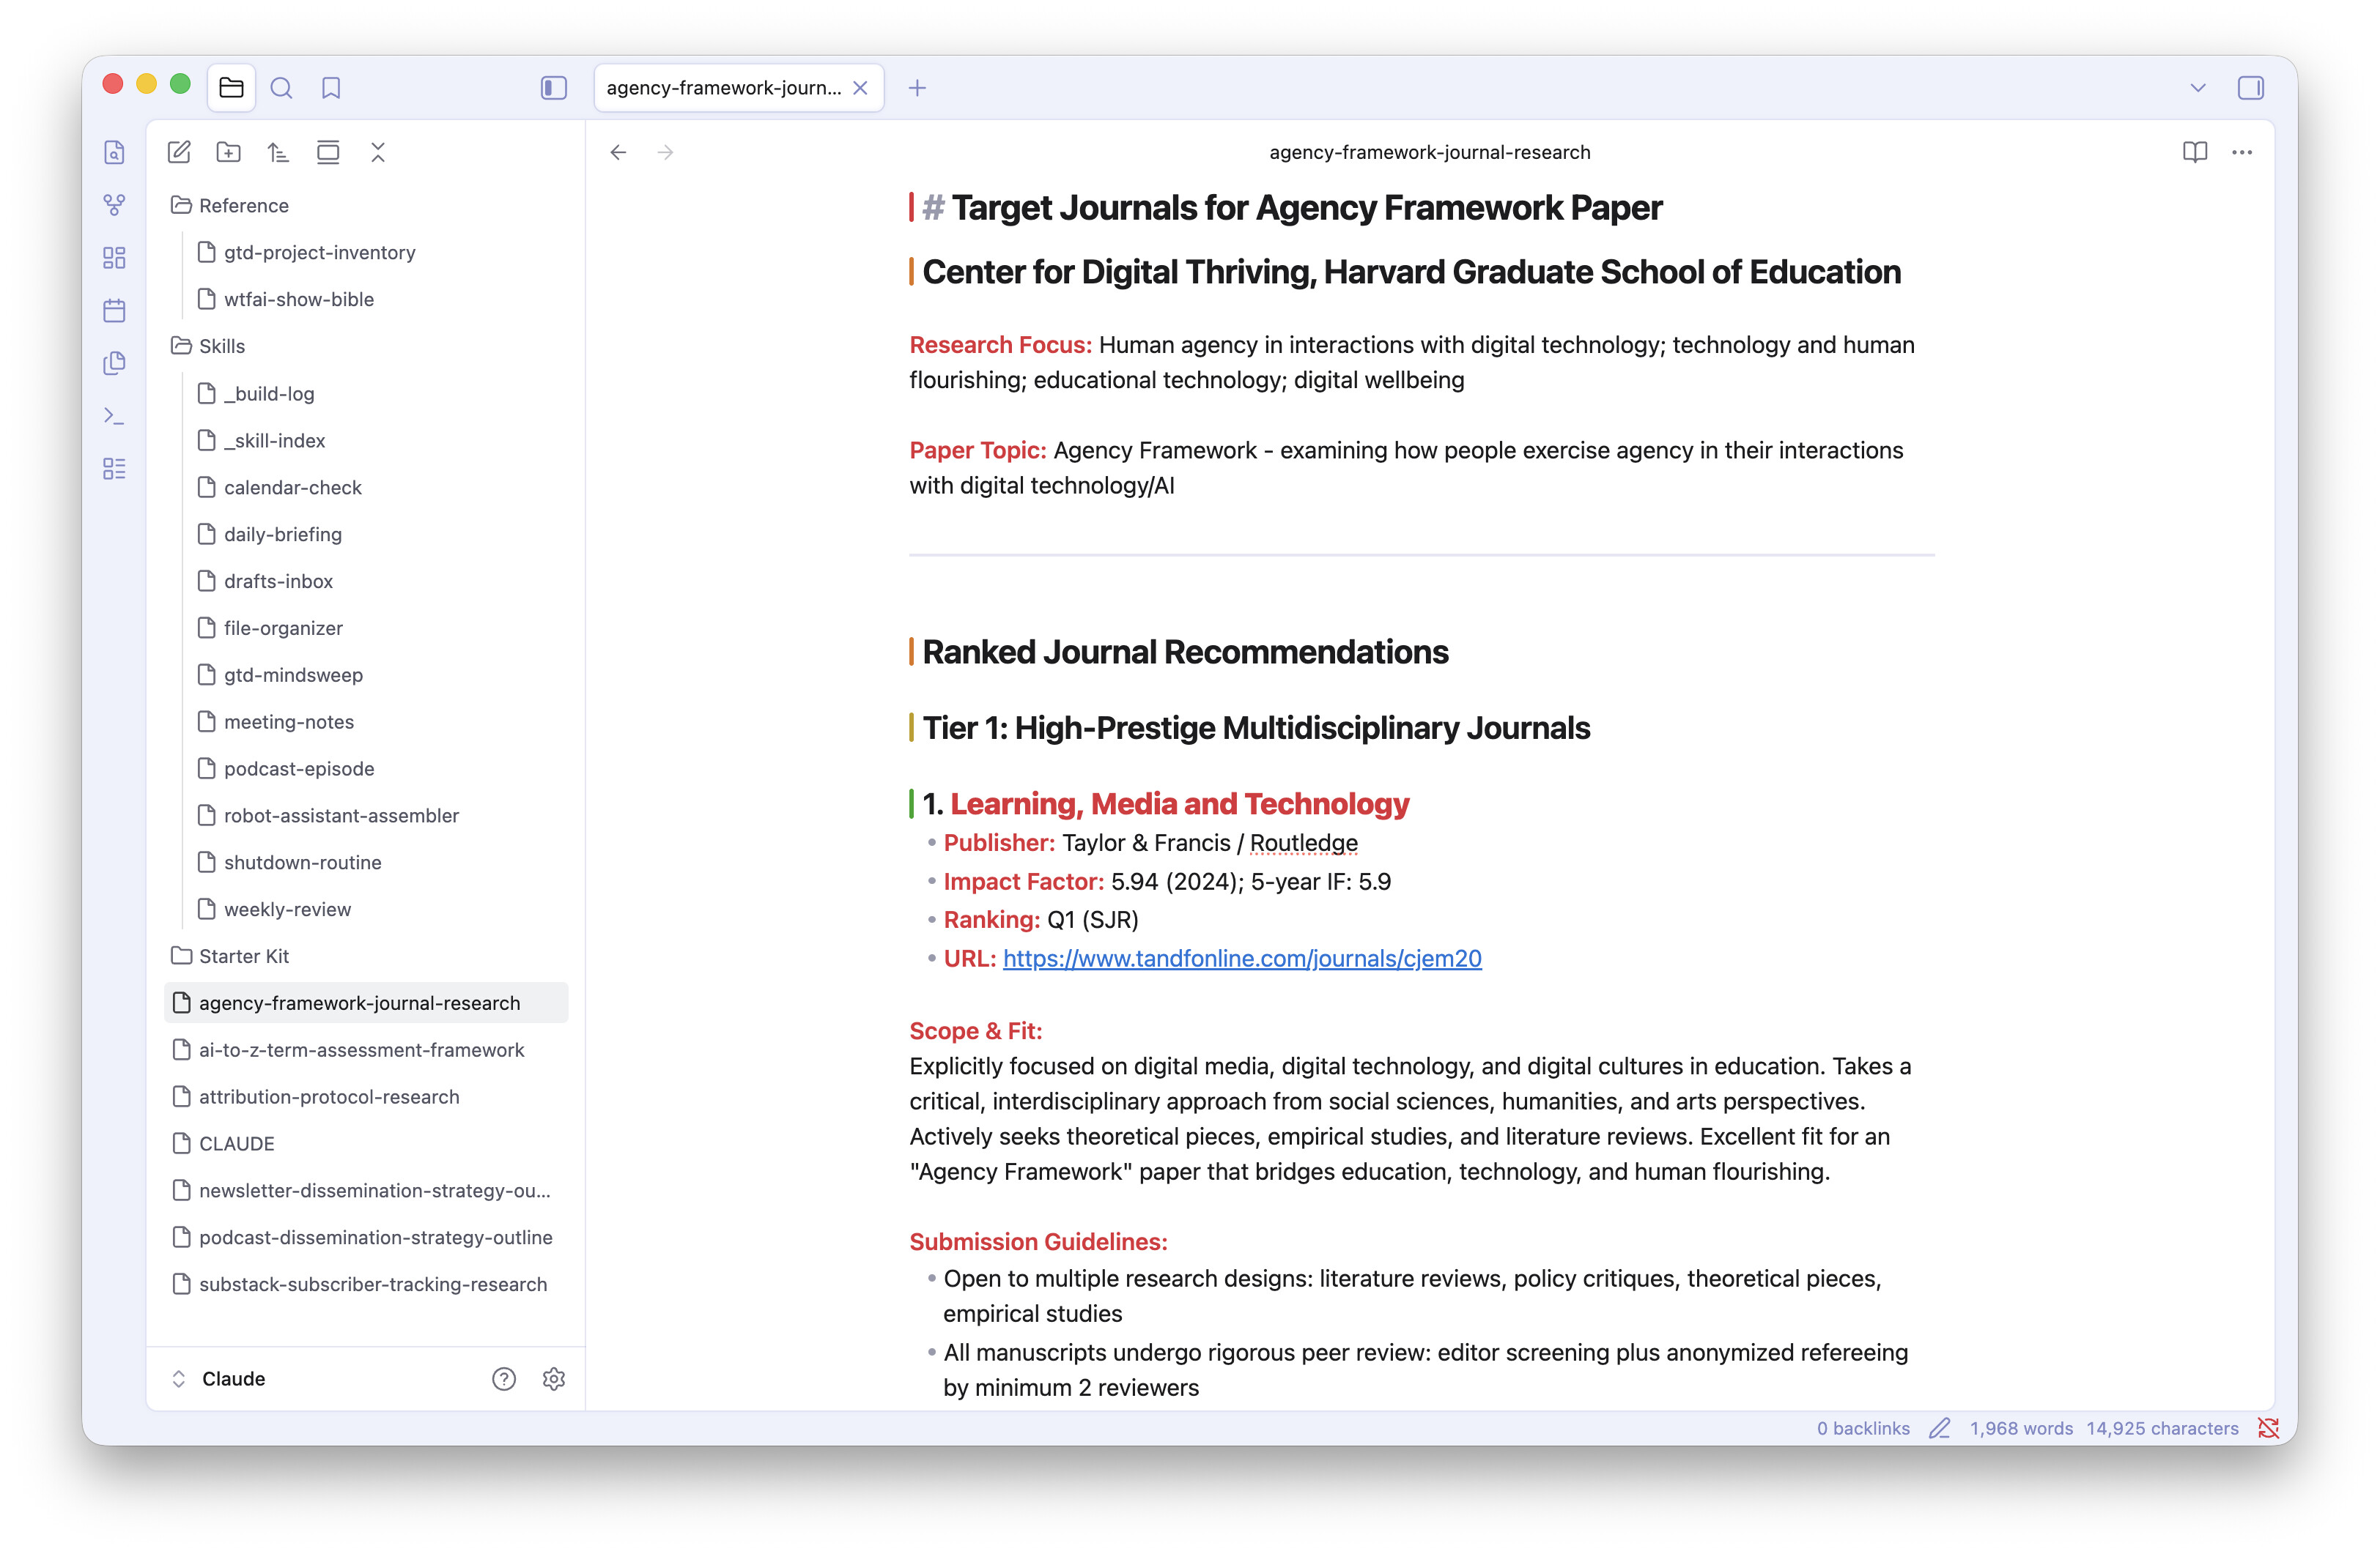Toggle the right sidebar

click(x=2250, y=88)
